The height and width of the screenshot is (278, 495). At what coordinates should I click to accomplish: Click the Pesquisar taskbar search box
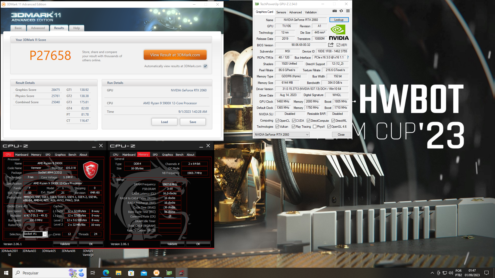49,273
